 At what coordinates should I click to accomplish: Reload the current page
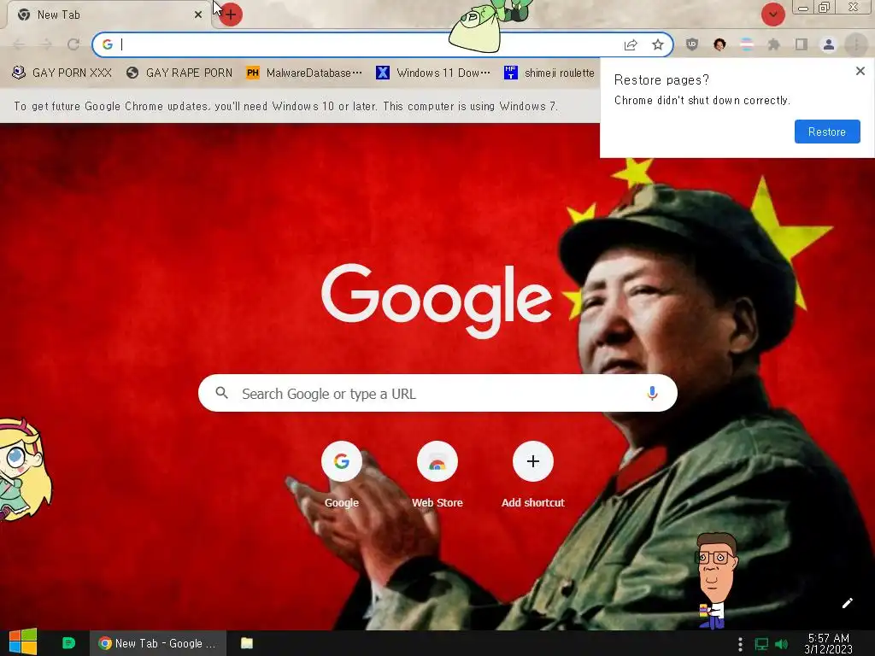click(x=73, y=44)
